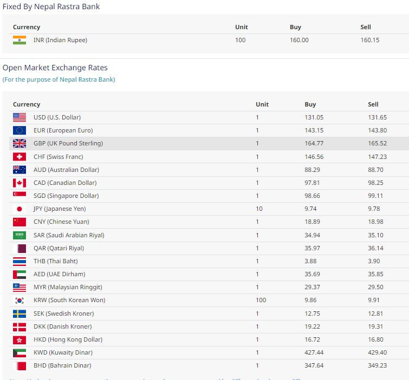Click INR buy rate 160.00

point(299,40)
